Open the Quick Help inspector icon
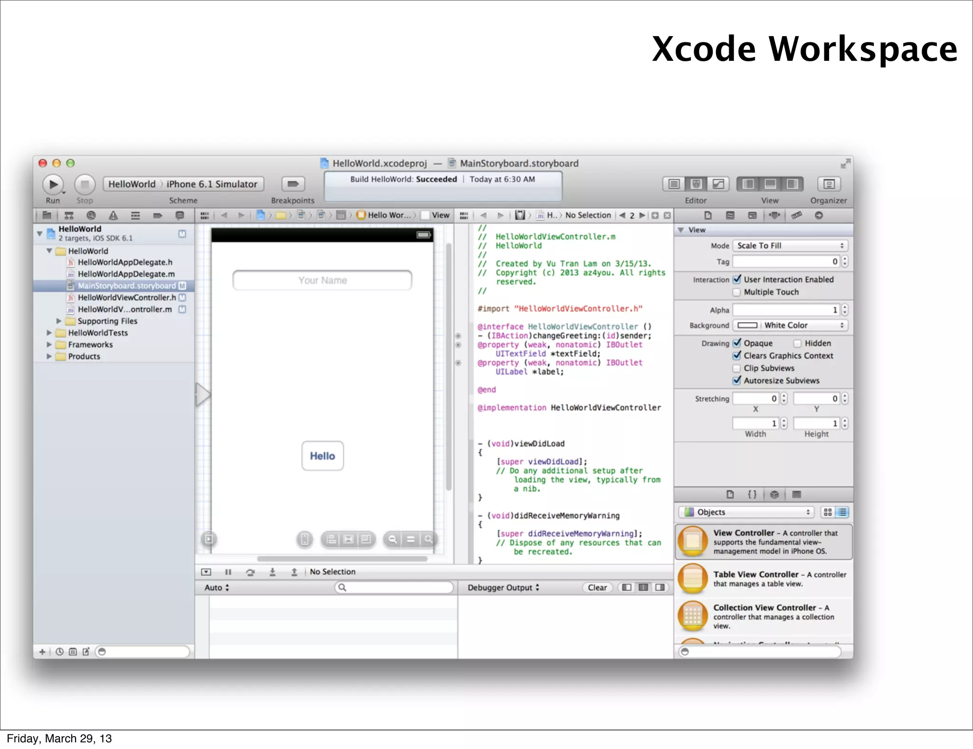 pyautogui.click(x=730, y=215)
